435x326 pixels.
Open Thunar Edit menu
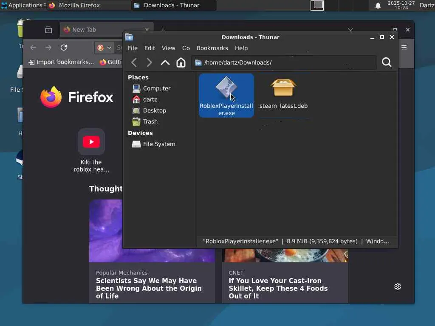point(150,48)
